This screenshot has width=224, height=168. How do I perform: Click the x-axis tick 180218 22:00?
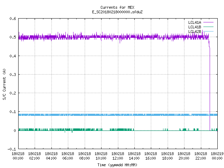[201, 156]
